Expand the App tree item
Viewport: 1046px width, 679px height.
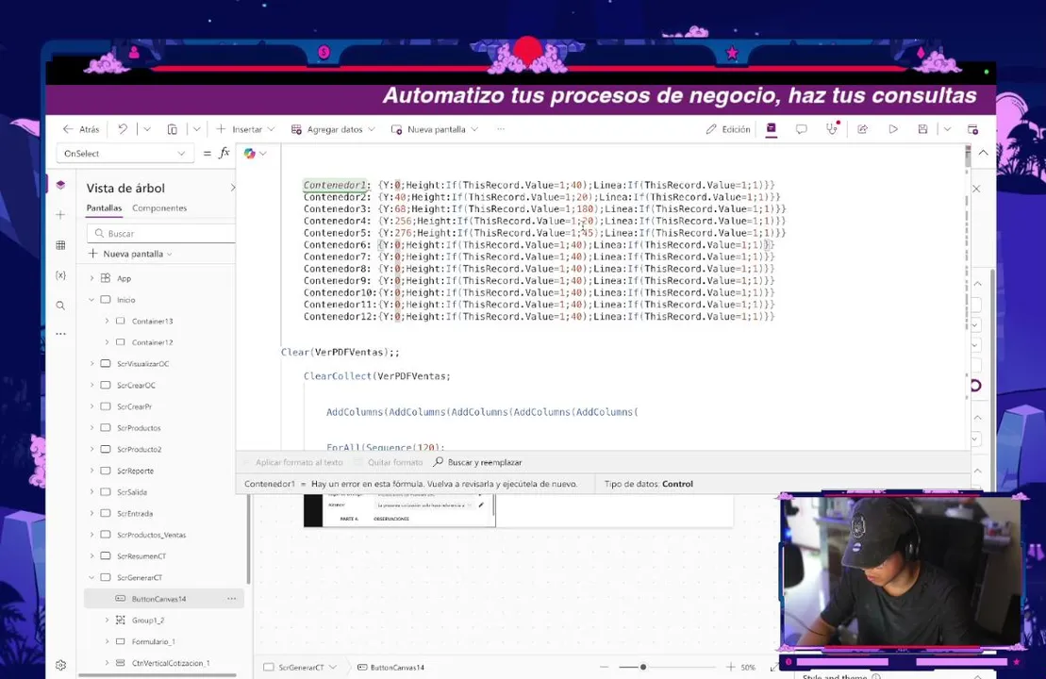92,278
